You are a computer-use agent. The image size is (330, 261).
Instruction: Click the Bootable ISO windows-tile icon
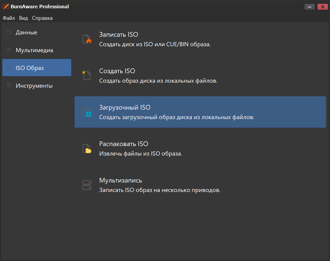[x=87, y=112]
